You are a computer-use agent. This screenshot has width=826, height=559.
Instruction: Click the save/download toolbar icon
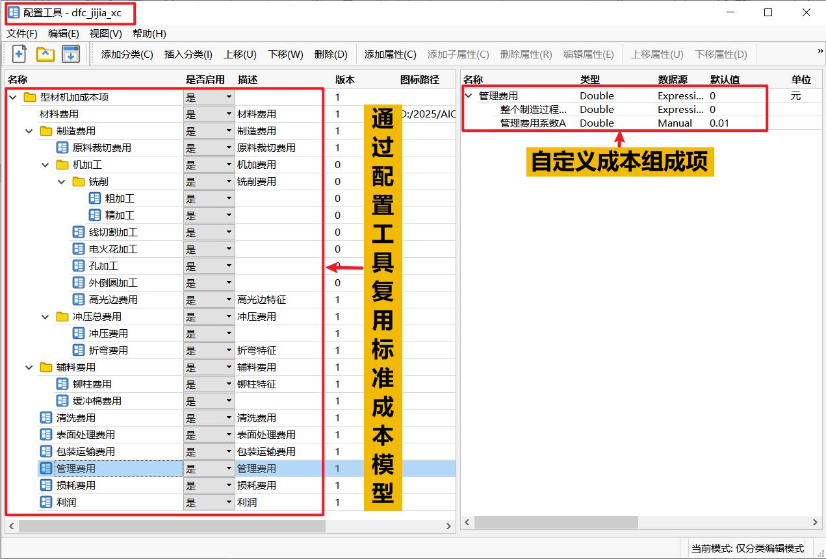point(70,54)
